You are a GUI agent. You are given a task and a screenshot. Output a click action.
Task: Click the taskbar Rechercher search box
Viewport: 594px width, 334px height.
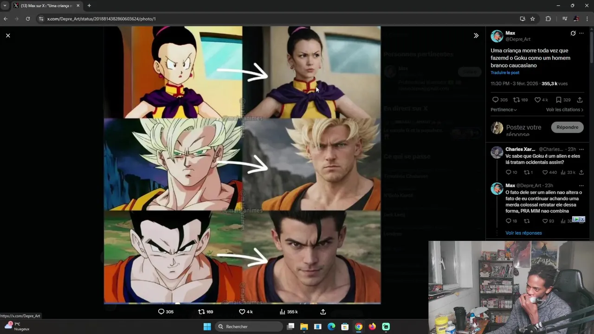click(x=250, y=327)
